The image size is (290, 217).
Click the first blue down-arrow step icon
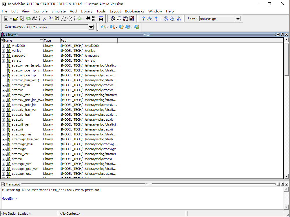click(x=143, y=19)
